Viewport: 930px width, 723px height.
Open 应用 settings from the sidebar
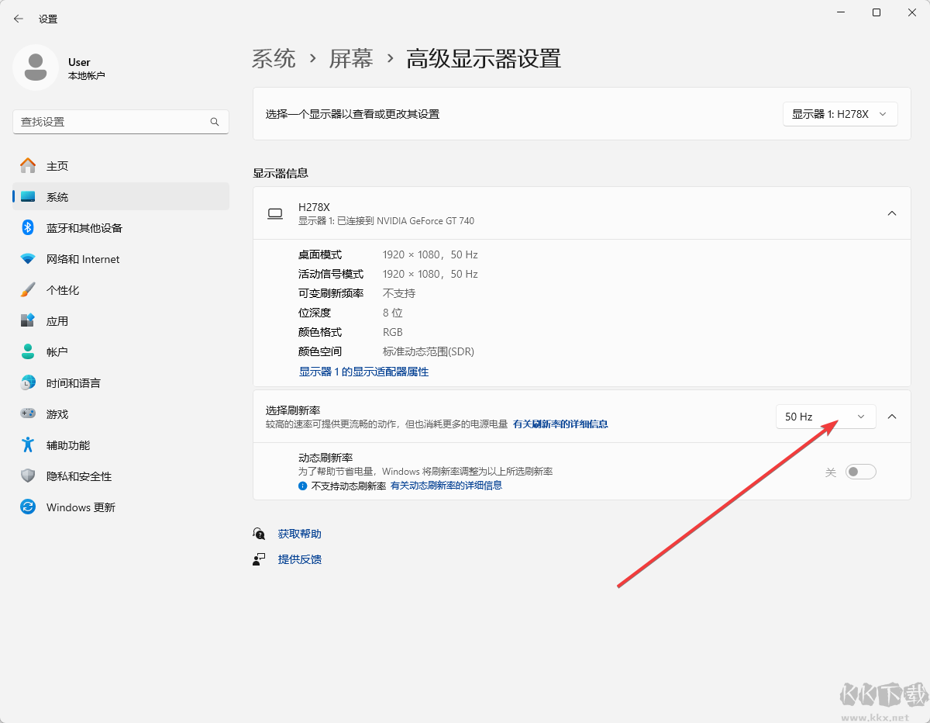click(x=58, y=320)
